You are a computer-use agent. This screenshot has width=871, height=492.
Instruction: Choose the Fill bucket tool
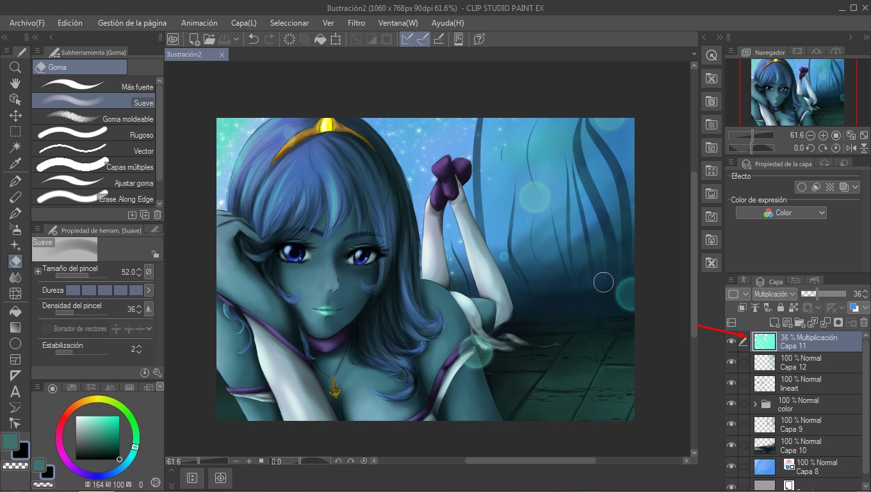click(15, 311)
